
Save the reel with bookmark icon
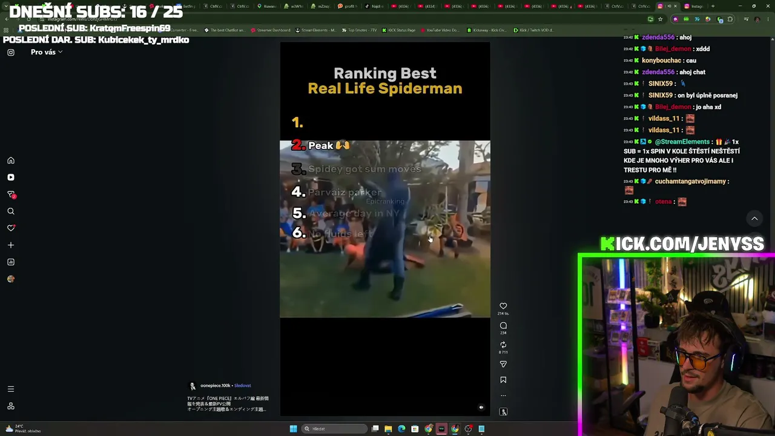tap(503, 380)
